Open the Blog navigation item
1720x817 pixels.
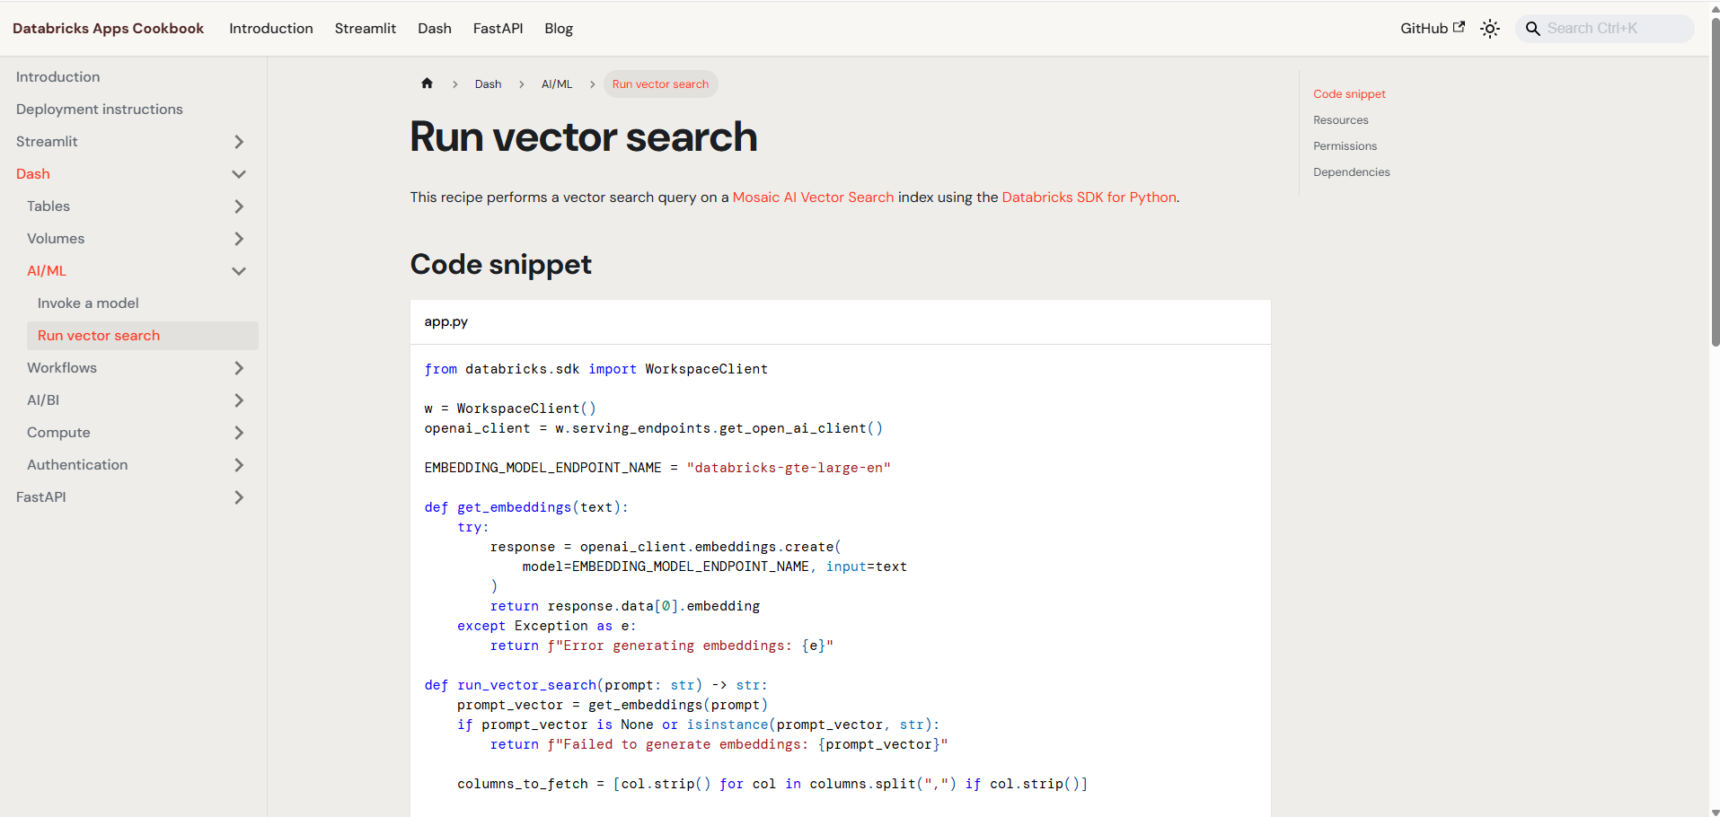click(x=558, y=28)
